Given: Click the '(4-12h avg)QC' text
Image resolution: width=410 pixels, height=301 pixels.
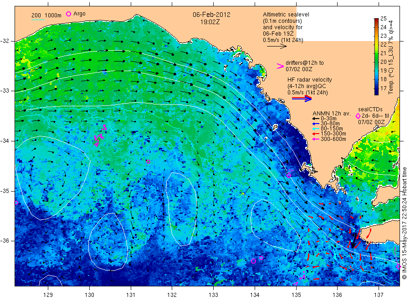Looking at the screenshot, I should (307, 86).
